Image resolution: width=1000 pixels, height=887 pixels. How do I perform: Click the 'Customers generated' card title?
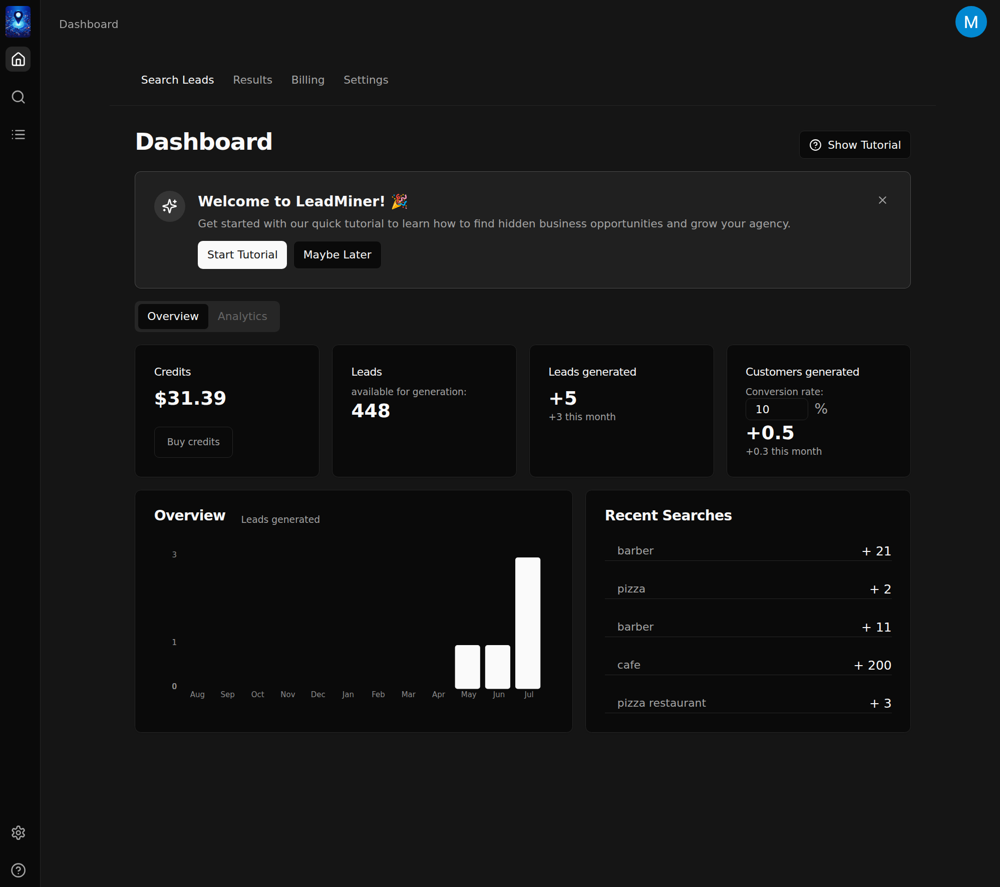(x=802, y=372)
